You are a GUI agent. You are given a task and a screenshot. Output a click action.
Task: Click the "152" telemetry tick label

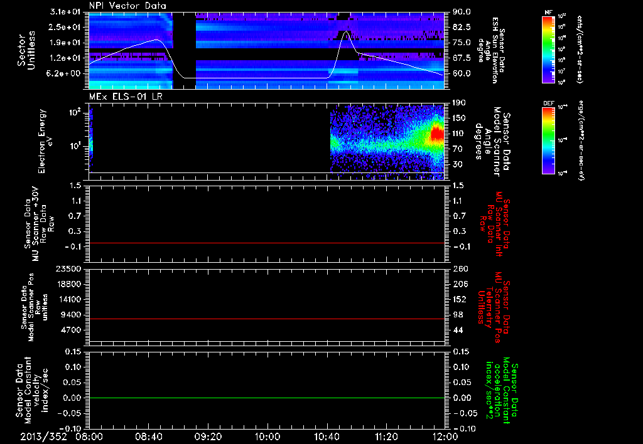[x=460, y=299]
